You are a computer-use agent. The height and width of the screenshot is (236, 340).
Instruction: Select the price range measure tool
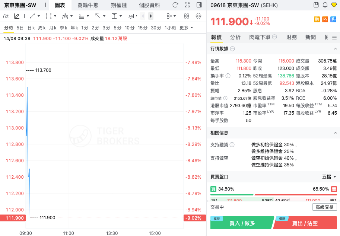click(x=114, y=16)
